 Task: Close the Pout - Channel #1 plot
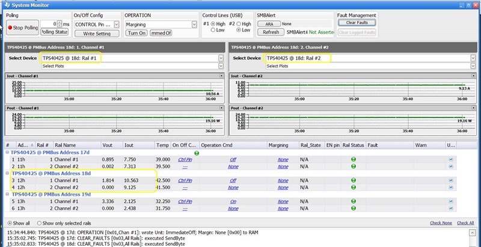pyautogui.click(x=221, y=108)
